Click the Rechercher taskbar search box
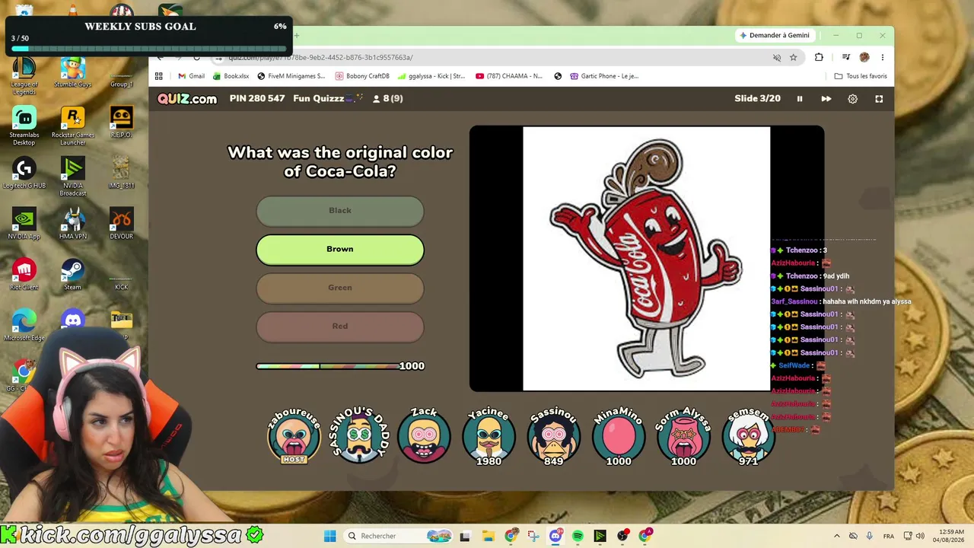This screenshot has width=974, height=548. click(398, 536)
